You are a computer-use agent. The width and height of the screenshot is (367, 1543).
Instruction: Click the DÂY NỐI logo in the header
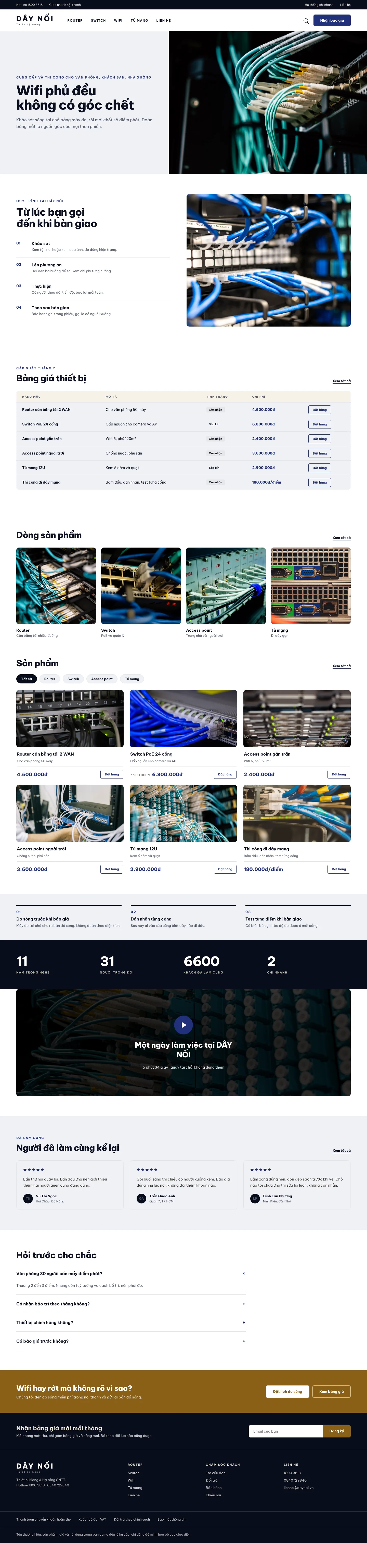(35, 20)
